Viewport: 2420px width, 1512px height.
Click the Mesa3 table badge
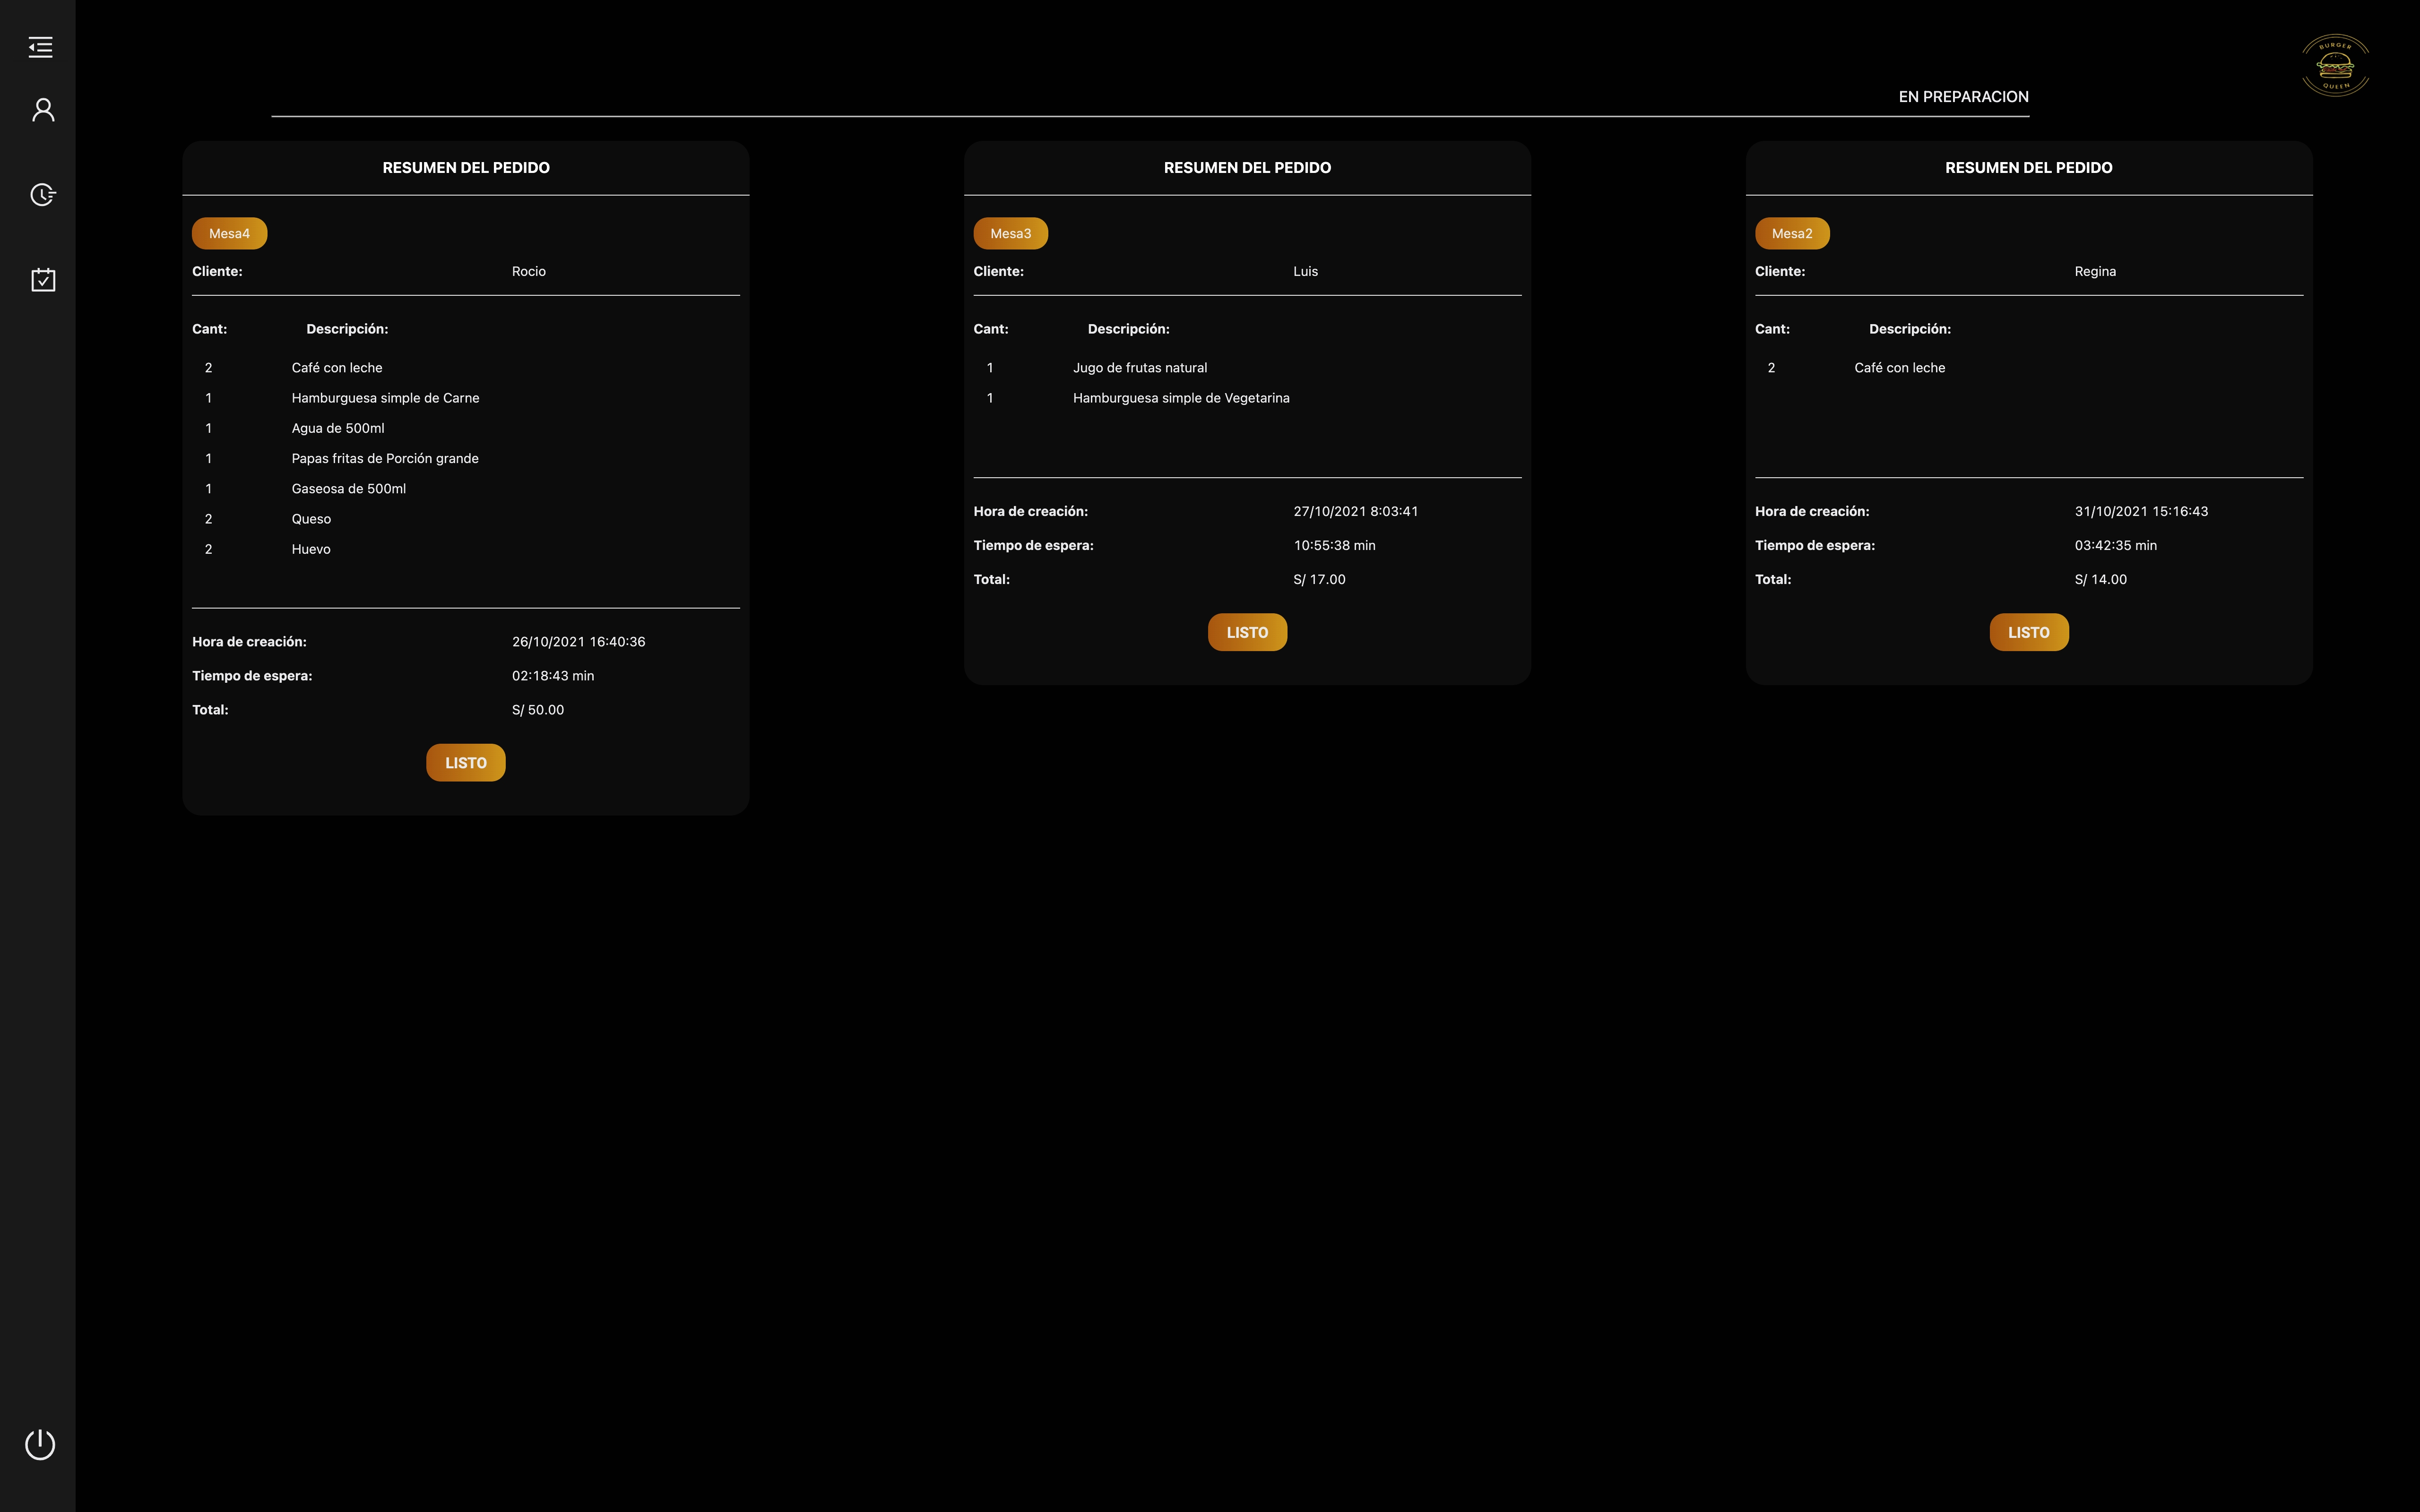1010,234
